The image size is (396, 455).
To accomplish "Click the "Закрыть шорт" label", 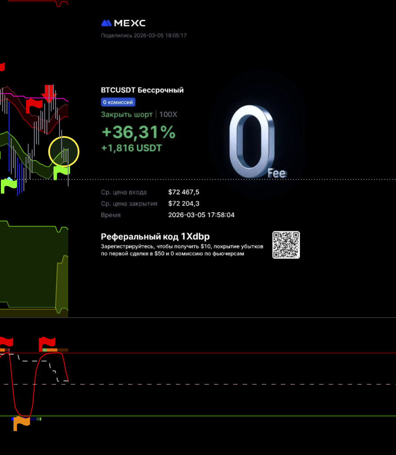I will coord(127,114).
